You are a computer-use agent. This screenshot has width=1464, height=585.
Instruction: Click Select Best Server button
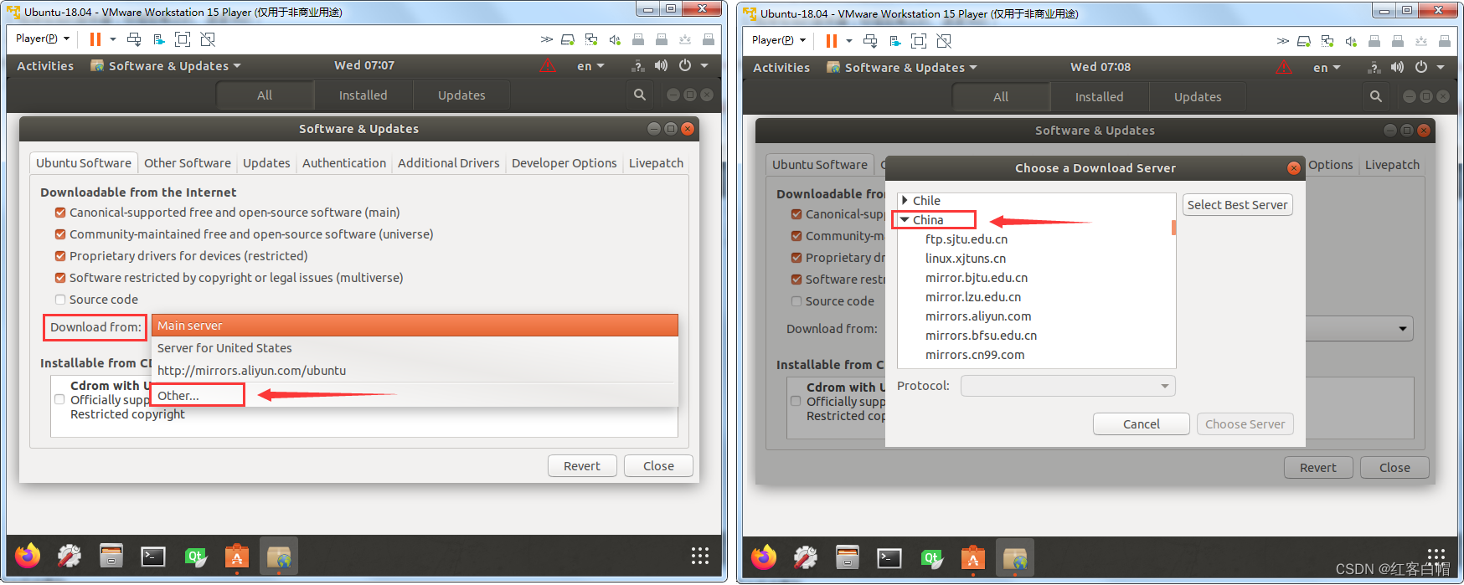point(1237,205)
